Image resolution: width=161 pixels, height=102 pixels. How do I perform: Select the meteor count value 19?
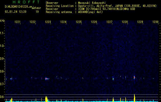[x=37, y=12]
